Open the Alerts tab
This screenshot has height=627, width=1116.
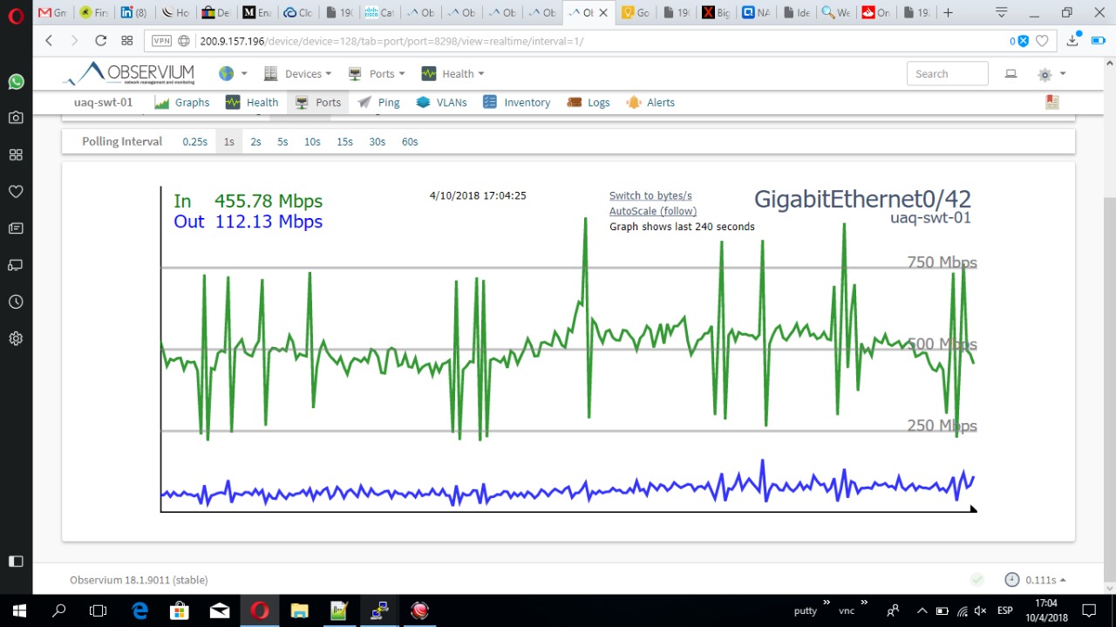650,102
